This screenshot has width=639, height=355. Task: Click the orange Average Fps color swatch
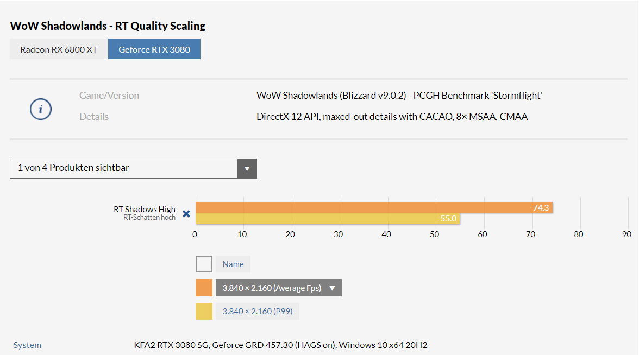[x=204, y=288]
